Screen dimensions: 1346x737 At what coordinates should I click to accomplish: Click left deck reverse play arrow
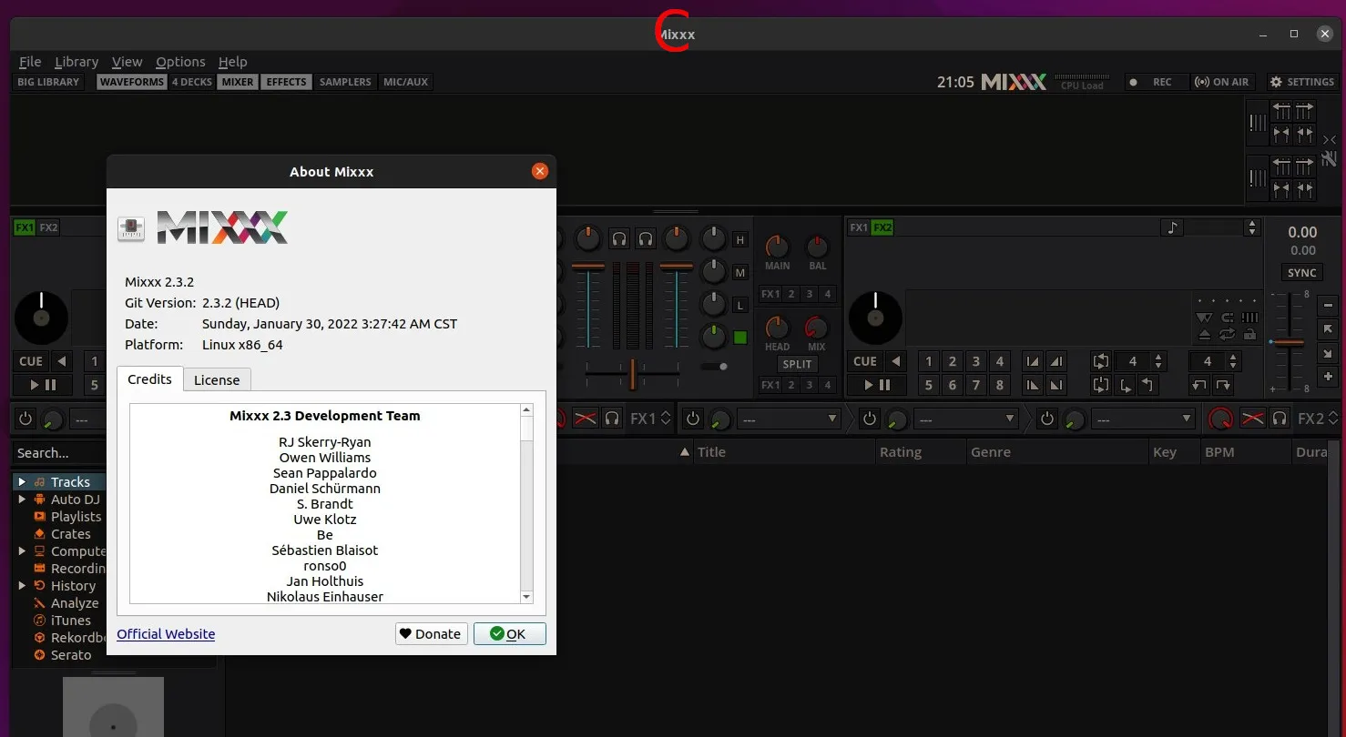point(62,361)
